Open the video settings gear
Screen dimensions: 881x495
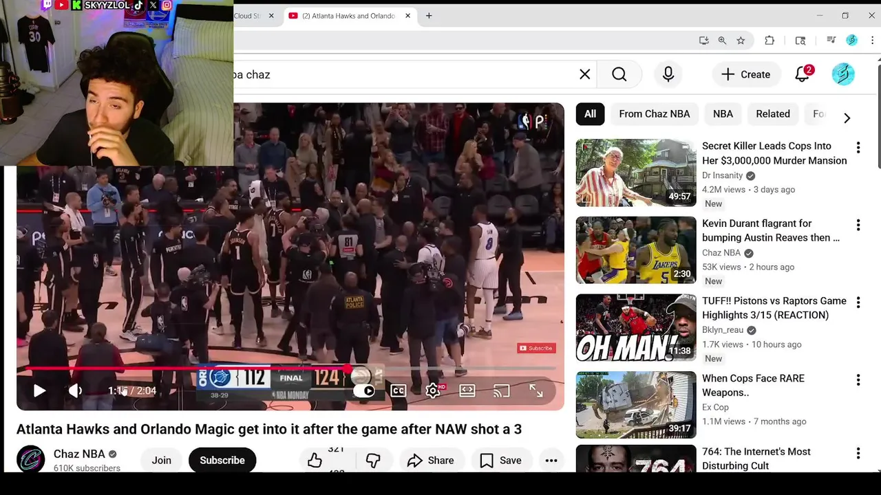[433, 390]
